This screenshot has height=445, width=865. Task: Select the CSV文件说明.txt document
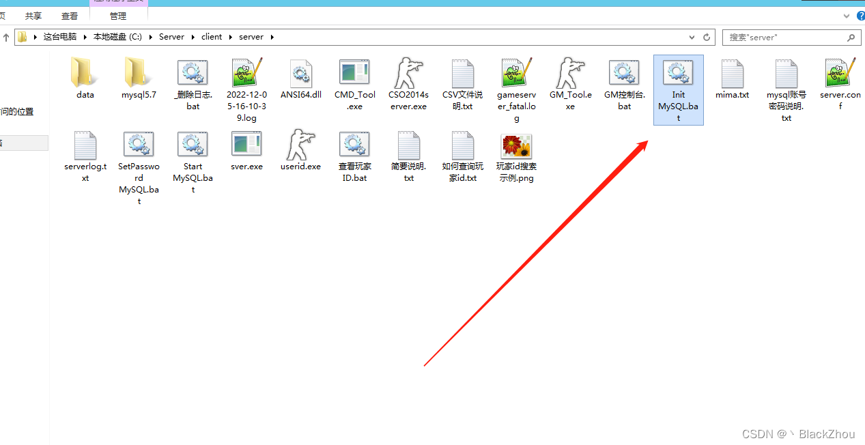pyautogui.click(x=462, y=84)
